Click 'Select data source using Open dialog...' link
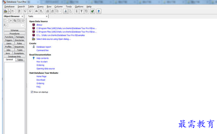 pyautogui.click(x=54, y=39)
